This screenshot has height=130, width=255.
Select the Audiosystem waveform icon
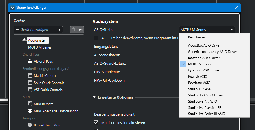pyautogui.click(x=24, y=40)
